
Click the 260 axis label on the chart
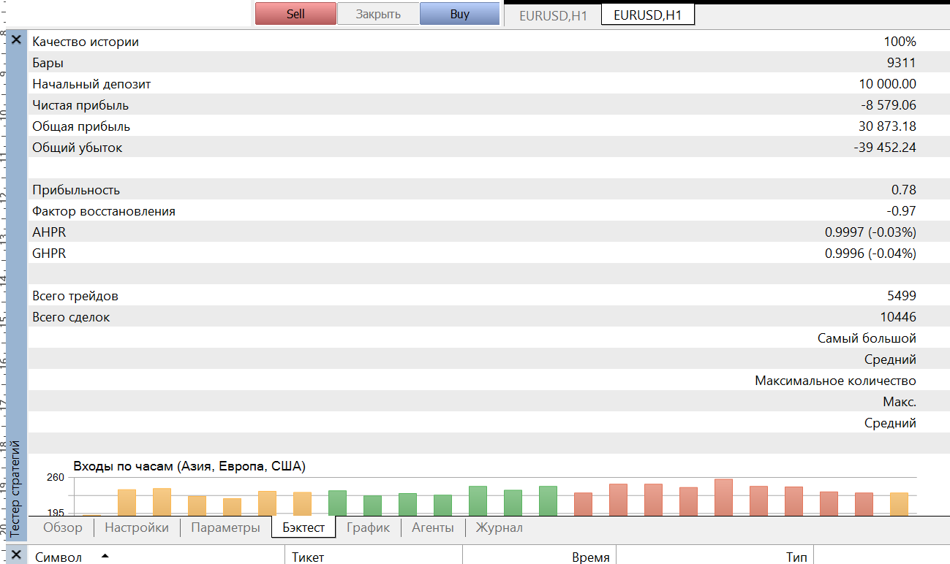pyautogui.click(x=56, y=478)
